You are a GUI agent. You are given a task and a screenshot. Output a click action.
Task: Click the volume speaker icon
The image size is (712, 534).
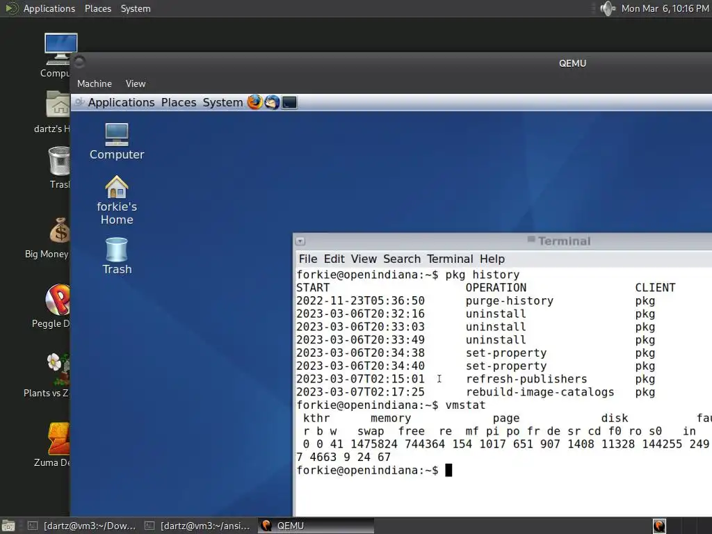[x=607, y=8]
